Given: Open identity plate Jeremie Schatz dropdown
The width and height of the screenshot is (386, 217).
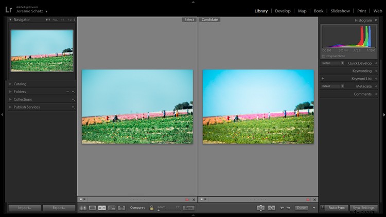Looking at the screenshot, I should click(x=46, y=11).
